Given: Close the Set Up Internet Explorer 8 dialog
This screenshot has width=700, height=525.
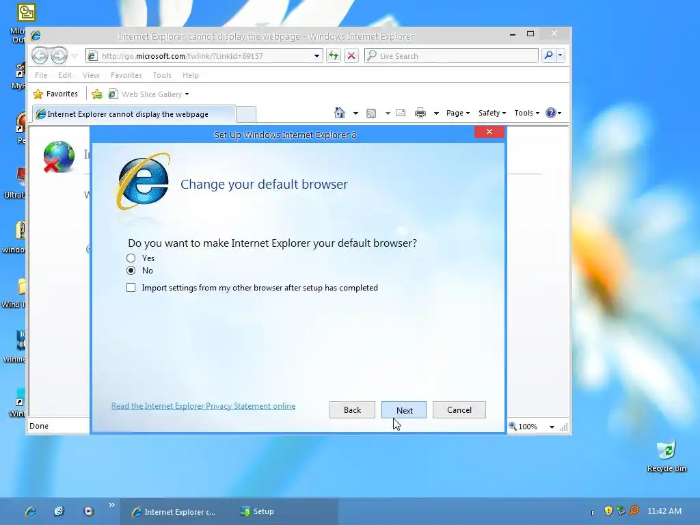Looking at the screenshot, I should 489,132.
